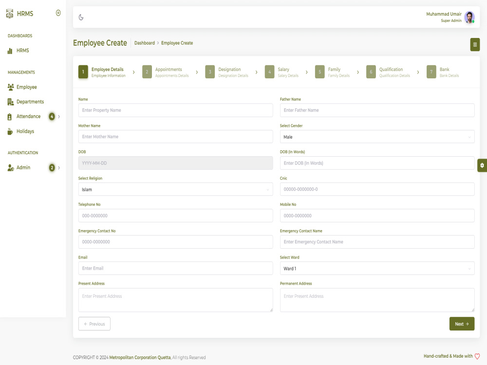
Task: Open the Select Ward dropdown
Action: (377, 268)
